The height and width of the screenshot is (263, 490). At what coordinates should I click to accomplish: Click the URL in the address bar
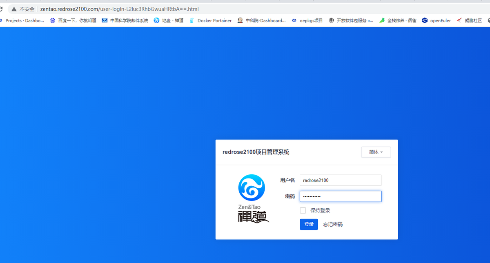coord(120,9)
